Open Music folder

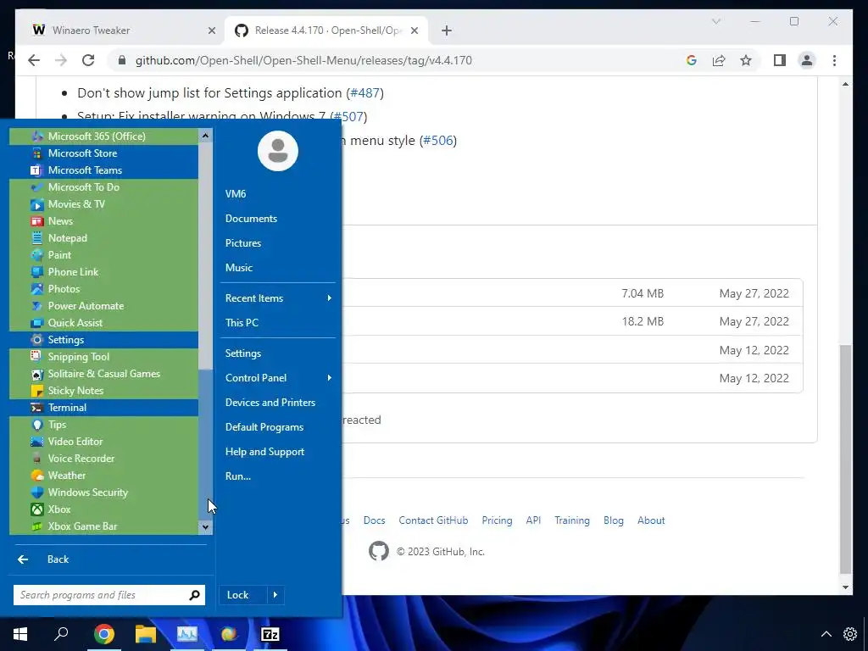tap(278, 268)
